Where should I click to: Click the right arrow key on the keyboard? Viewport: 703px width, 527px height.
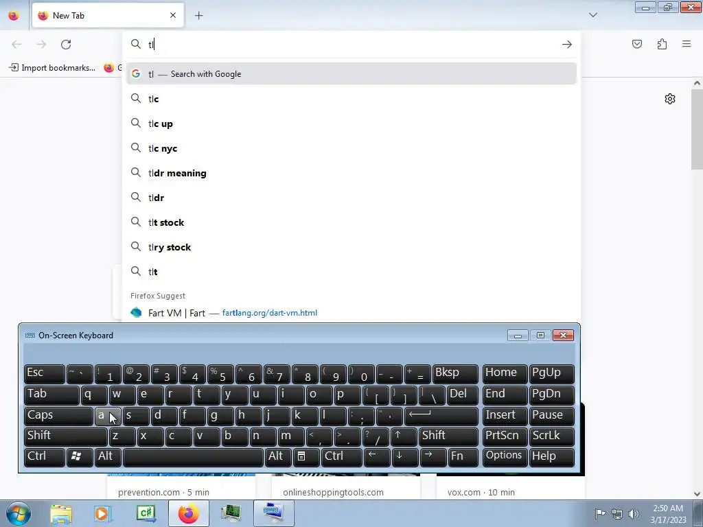433,458
